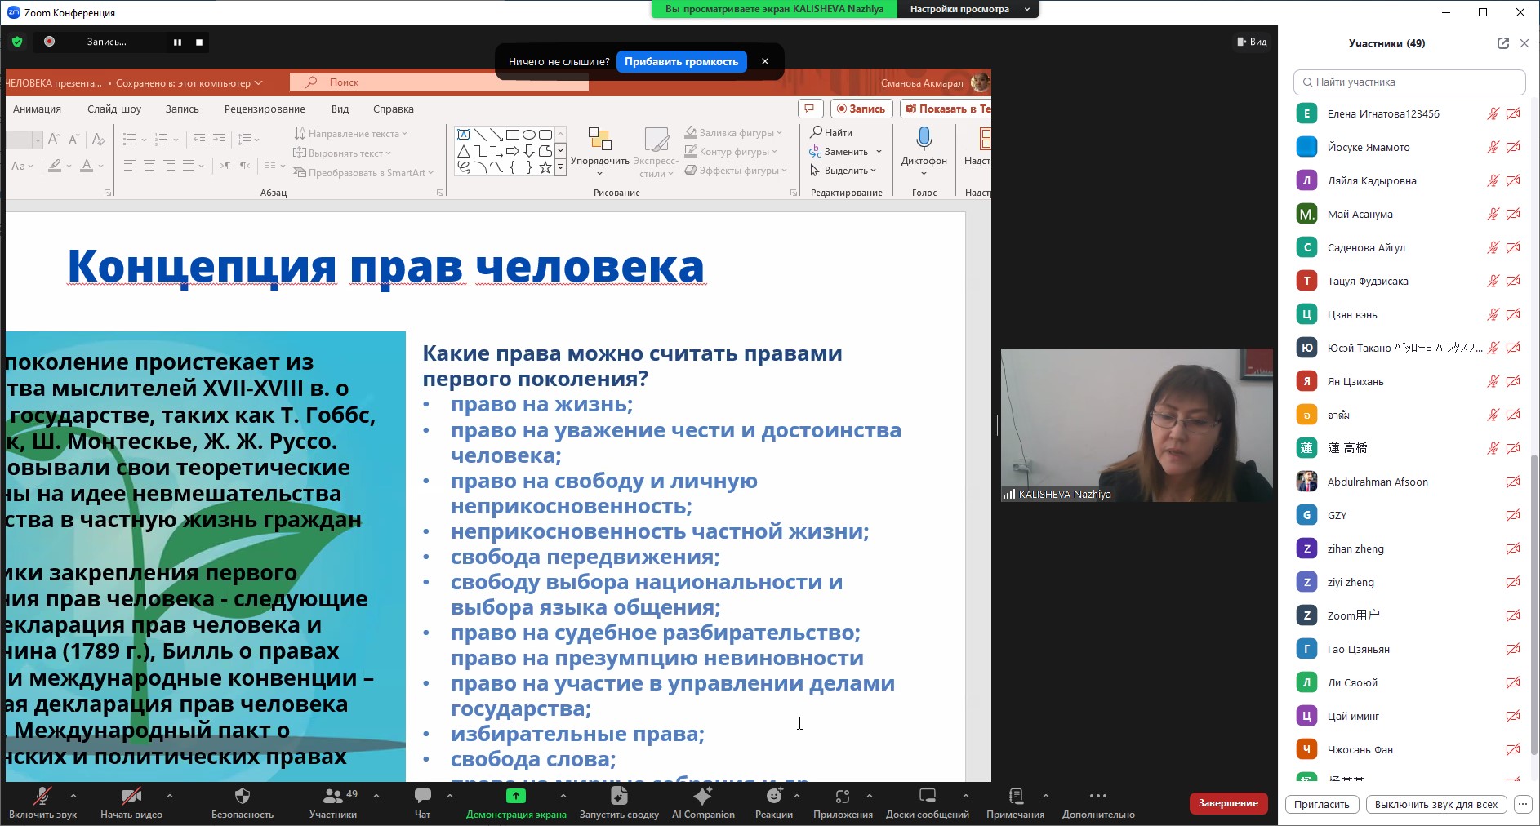Open 'Реакции' menu

tap(774, 802)
